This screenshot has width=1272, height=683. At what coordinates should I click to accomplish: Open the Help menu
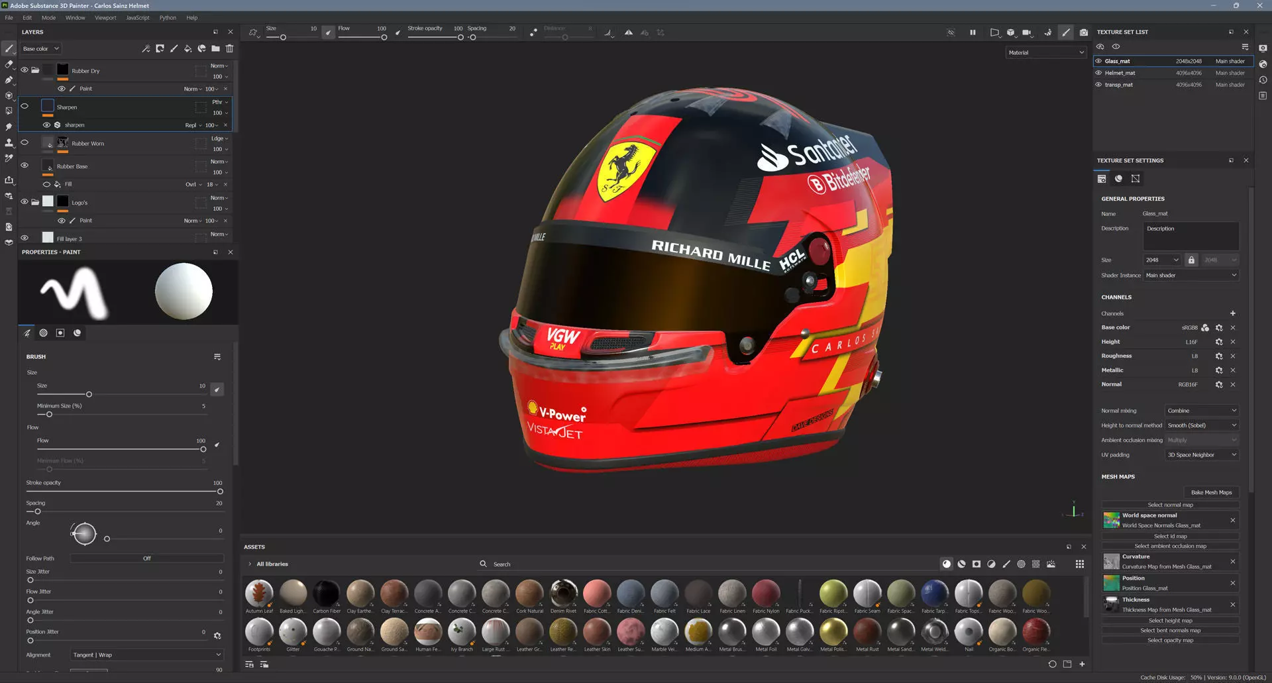192,18
